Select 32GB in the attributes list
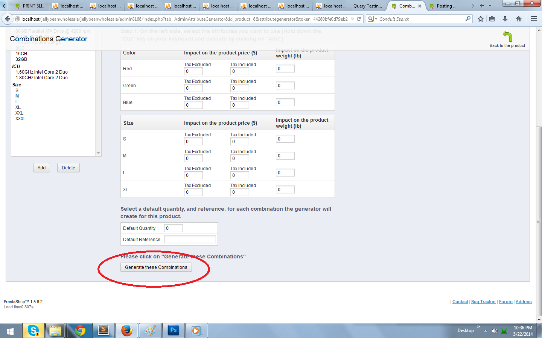Viewport: 542px width, 338px height. click(21, 59)
